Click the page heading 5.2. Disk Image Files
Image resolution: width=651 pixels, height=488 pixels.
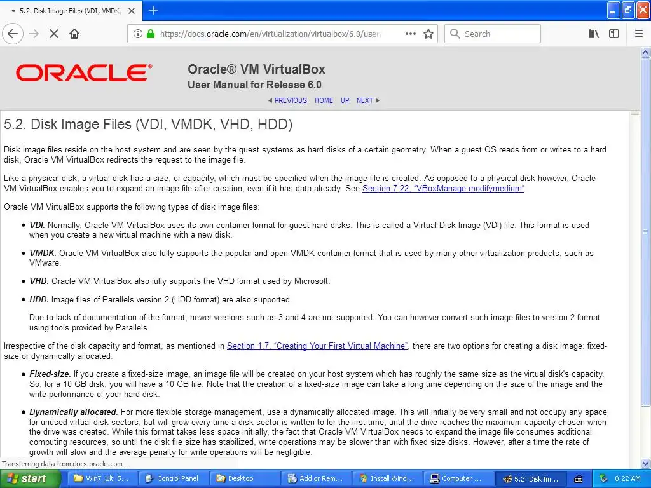(148, 124)
